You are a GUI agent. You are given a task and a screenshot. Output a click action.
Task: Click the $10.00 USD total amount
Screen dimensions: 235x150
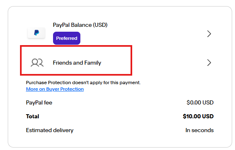point(198,116)
